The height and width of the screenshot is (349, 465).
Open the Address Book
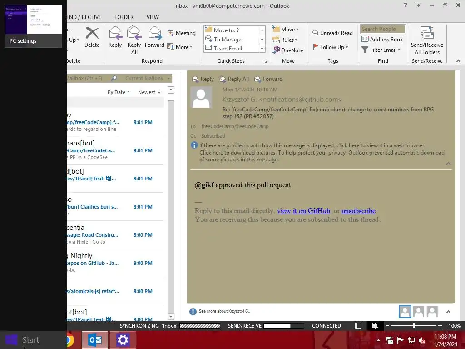tap(382, 39)
